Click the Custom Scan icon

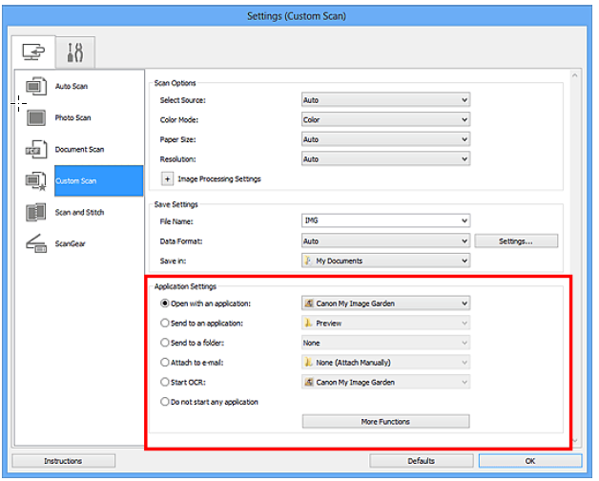(34, 180)
